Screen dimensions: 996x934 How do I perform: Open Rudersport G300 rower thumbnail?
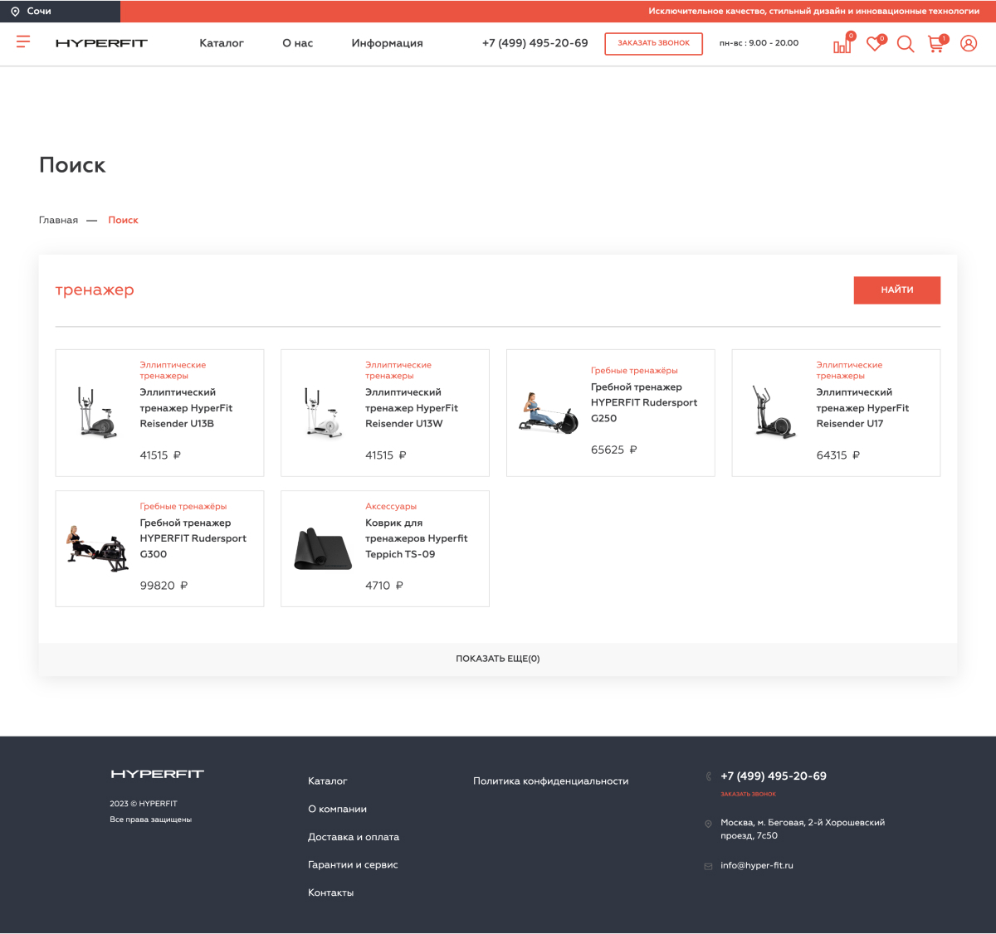tap(98, 548)
